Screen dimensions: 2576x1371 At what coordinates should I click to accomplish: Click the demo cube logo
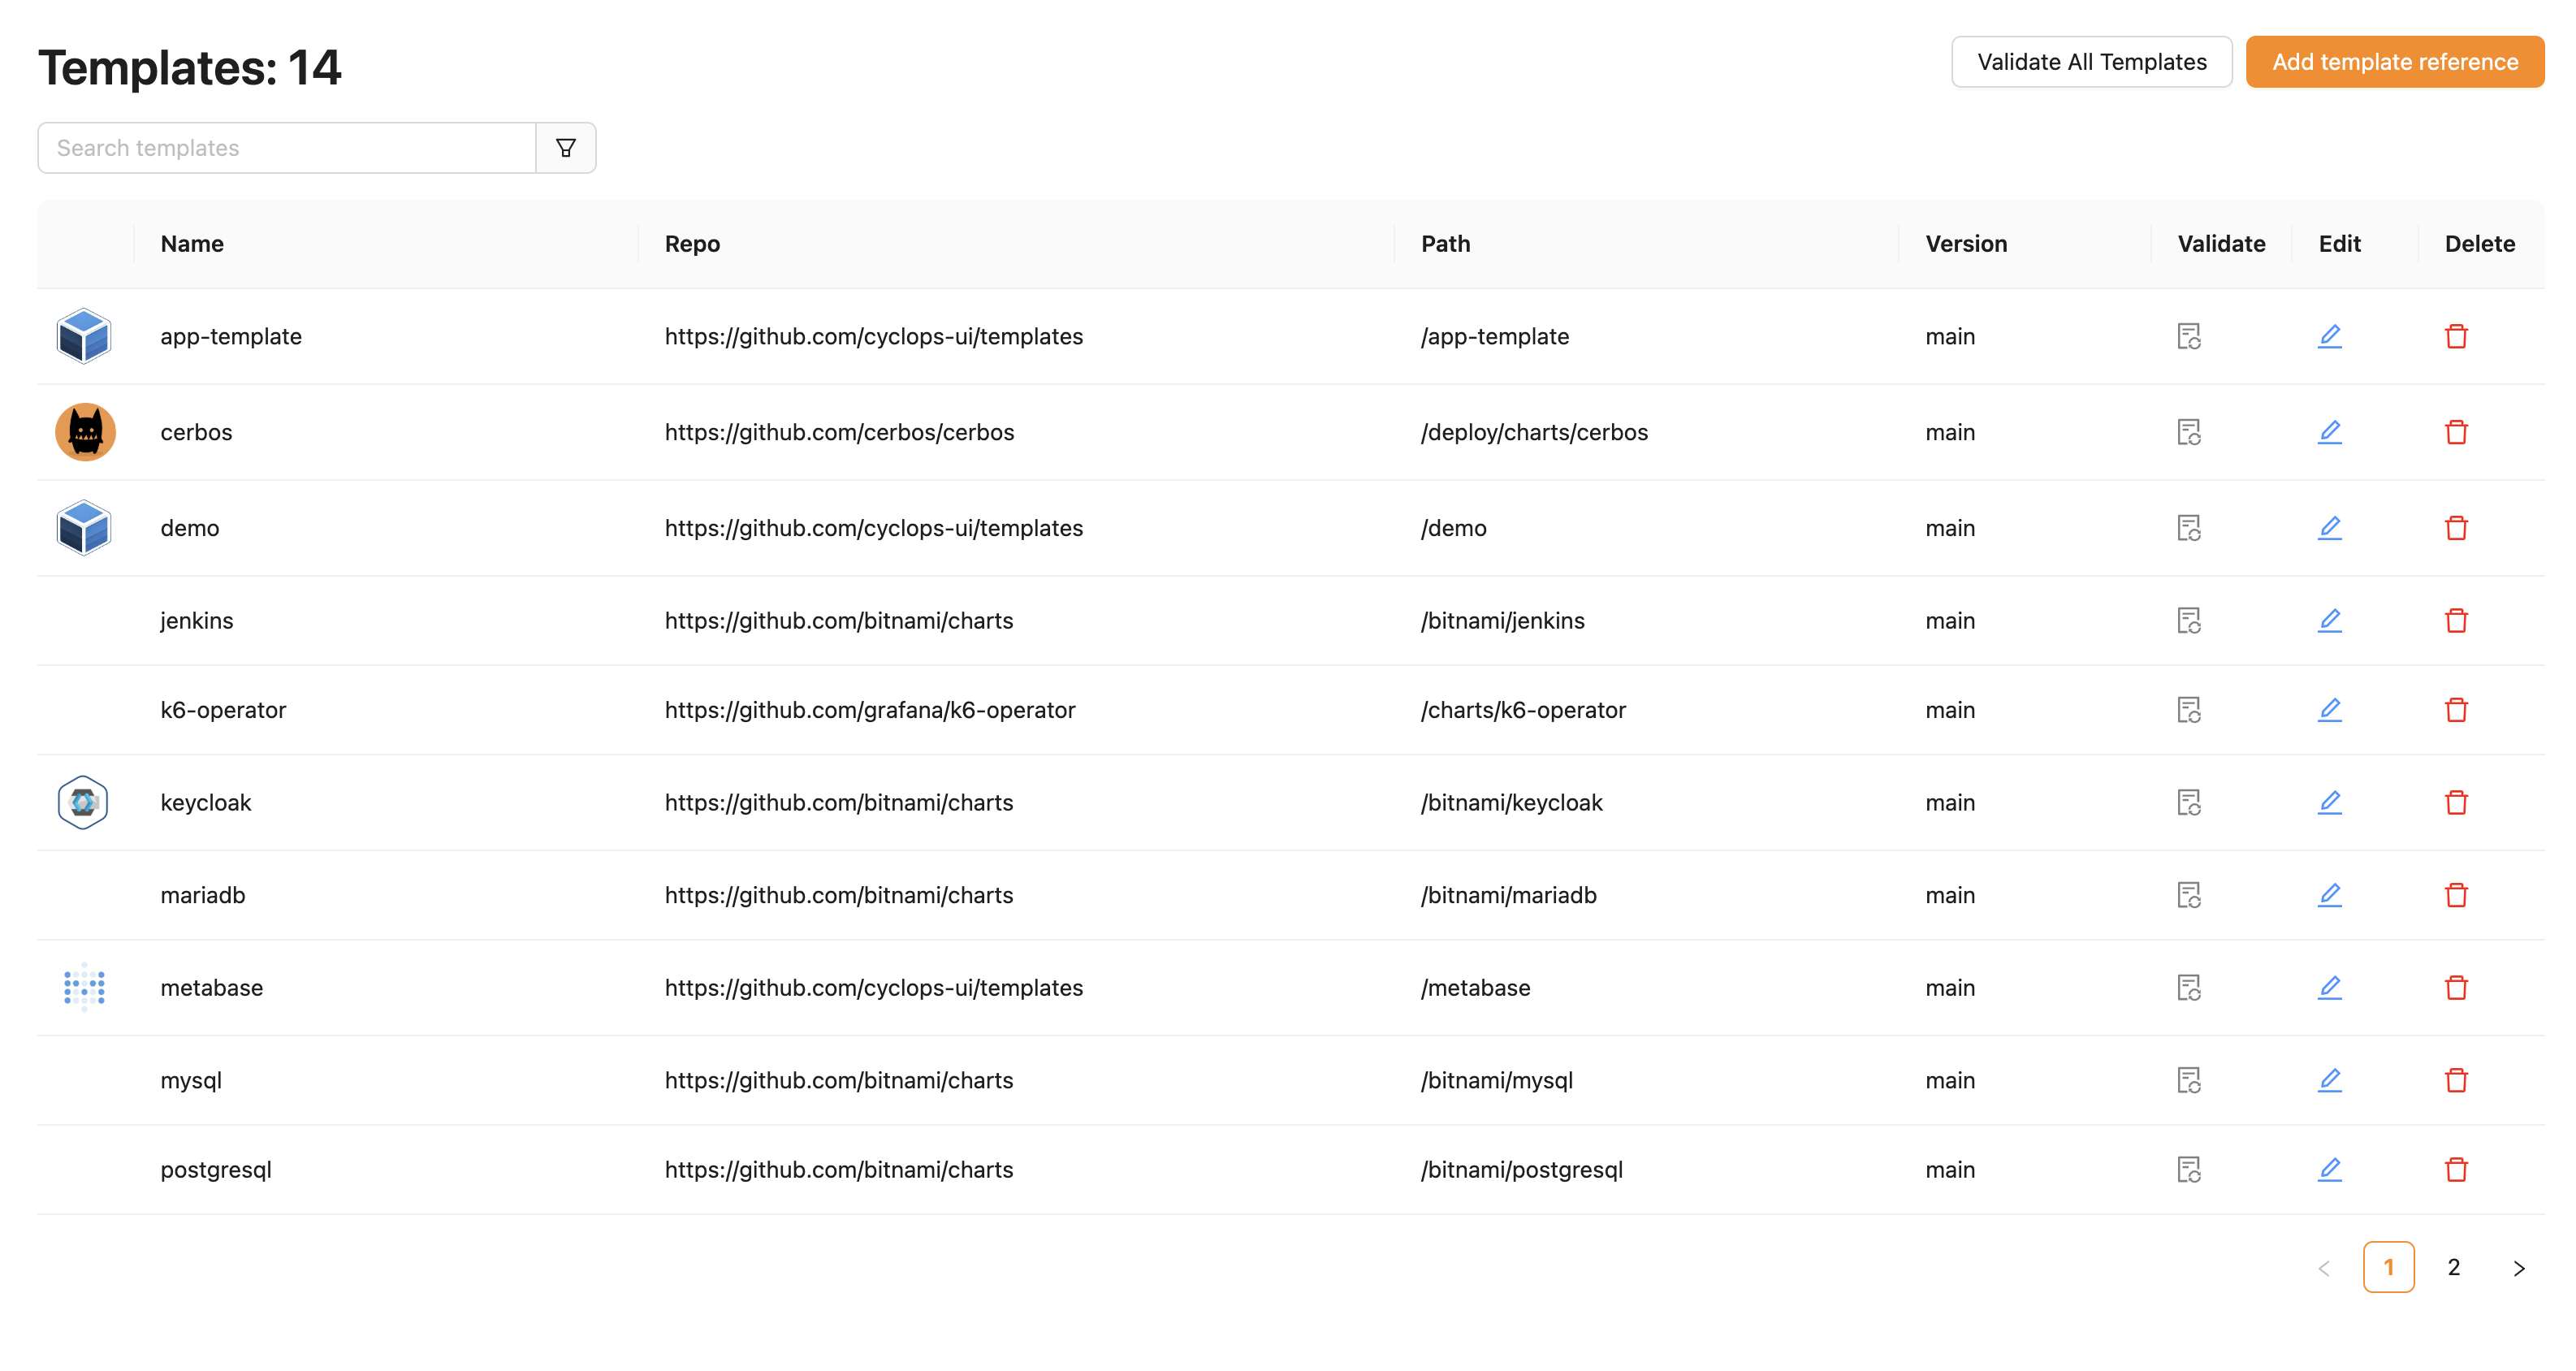(84, 528)
